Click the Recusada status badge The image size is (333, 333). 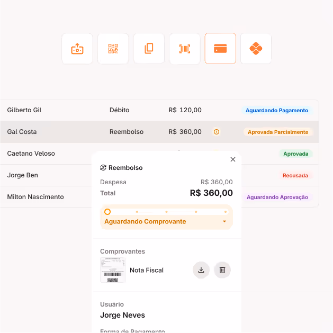(x=295, y=175)
